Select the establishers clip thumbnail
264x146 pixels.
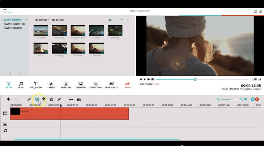pyautogui.click(x=78, y=30)
